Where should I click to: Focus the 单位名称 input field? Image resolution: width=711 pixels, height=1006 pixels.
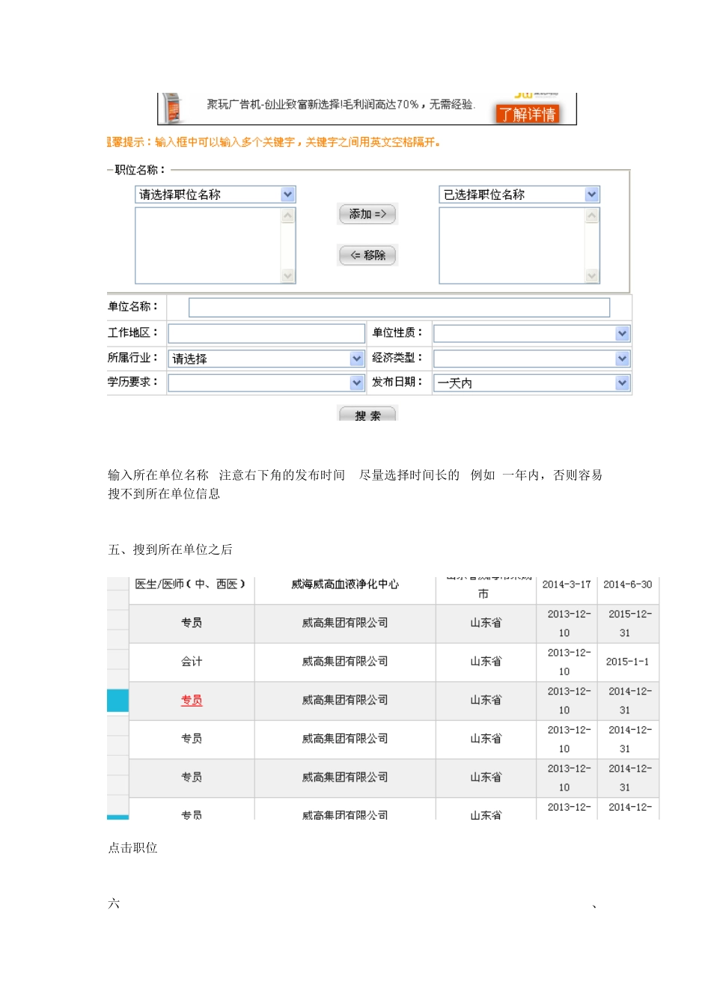[x=399, y=307]
